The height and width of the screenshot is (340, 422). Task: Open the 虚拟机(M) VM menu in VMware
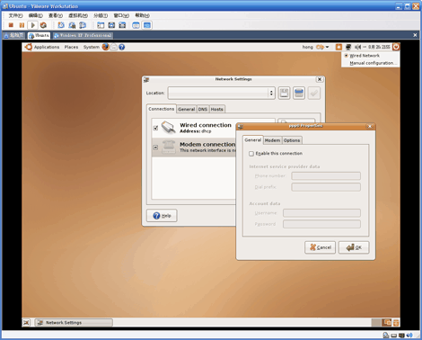coord(78,15)
